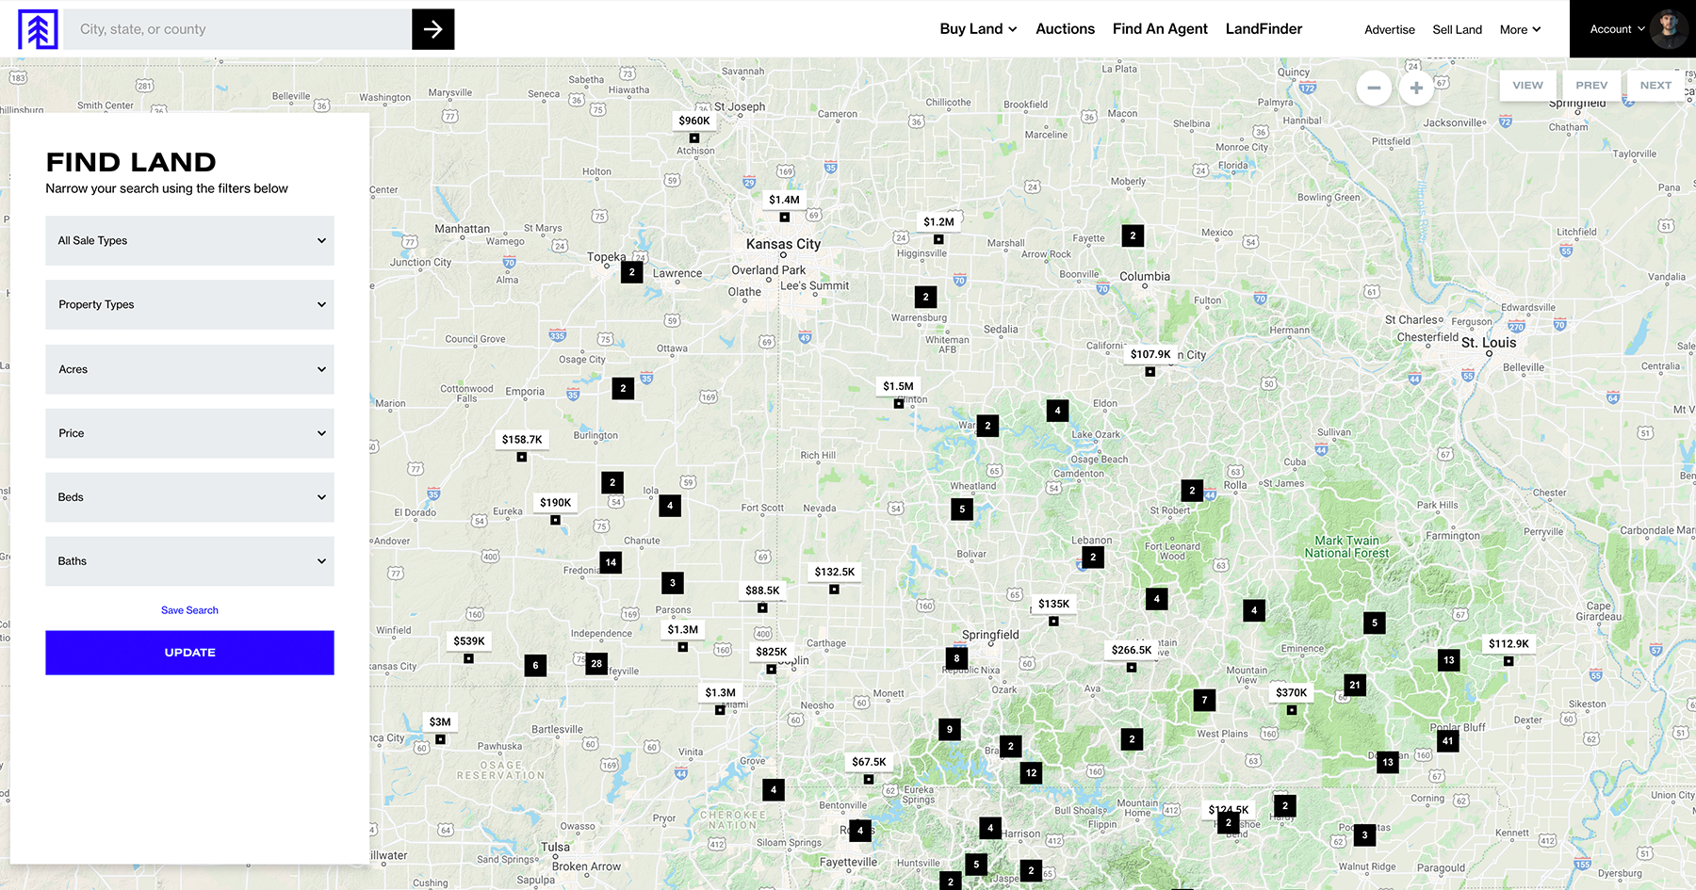Zoom in on the map with plus icon
This screenshot has height=890, width=1696.
pyautogui.click(x=1416, y=88)
